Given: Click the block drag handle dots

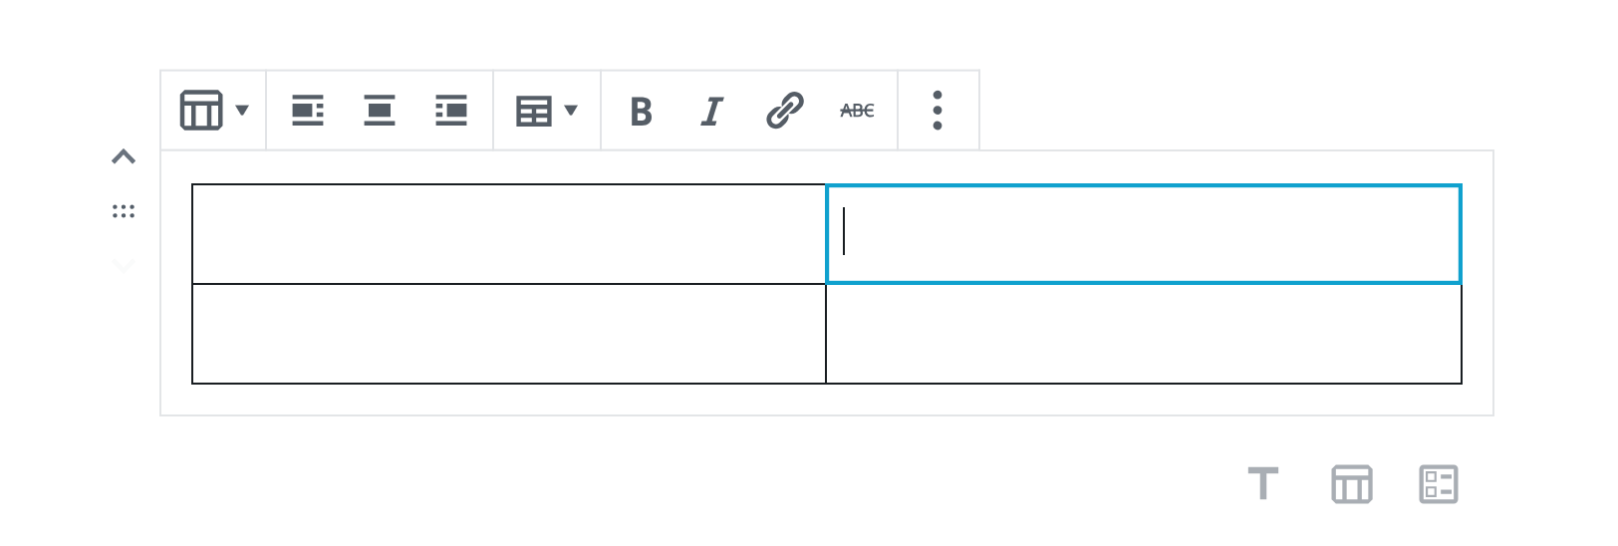Looking at the screenshot, I should tap(124, 211).
